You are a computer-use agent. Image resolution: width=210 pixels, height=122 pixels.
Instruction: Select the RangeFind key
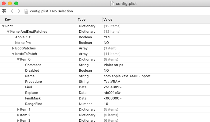click(34, 104)
